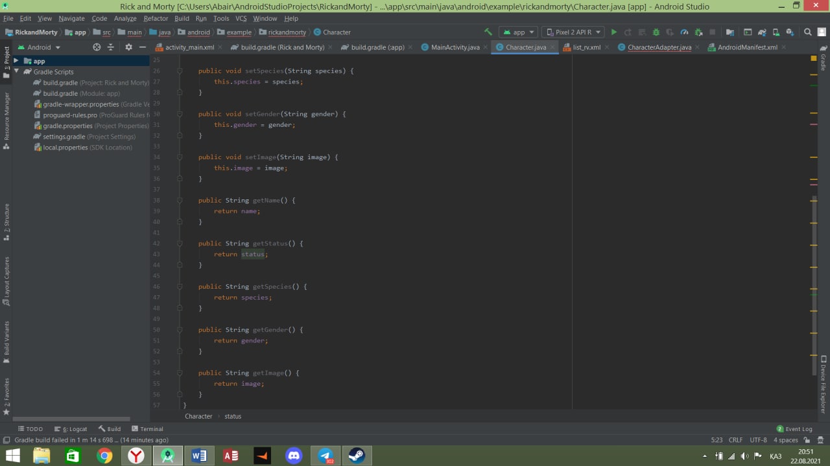Click the locate-file crosshair icon in Project panel
830x466 pixels.
click(x=97, y=47)
